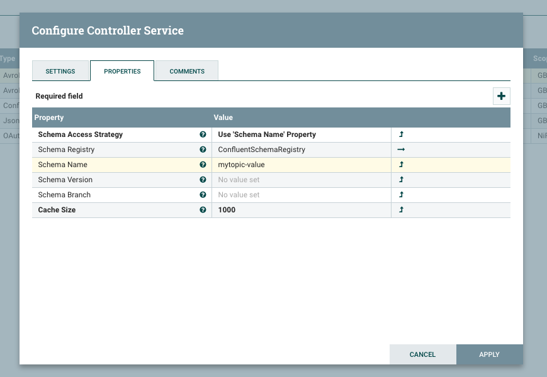
Task: Click help icon next to Cache Size
Action: pyautogui.click(x=203, y=210)
